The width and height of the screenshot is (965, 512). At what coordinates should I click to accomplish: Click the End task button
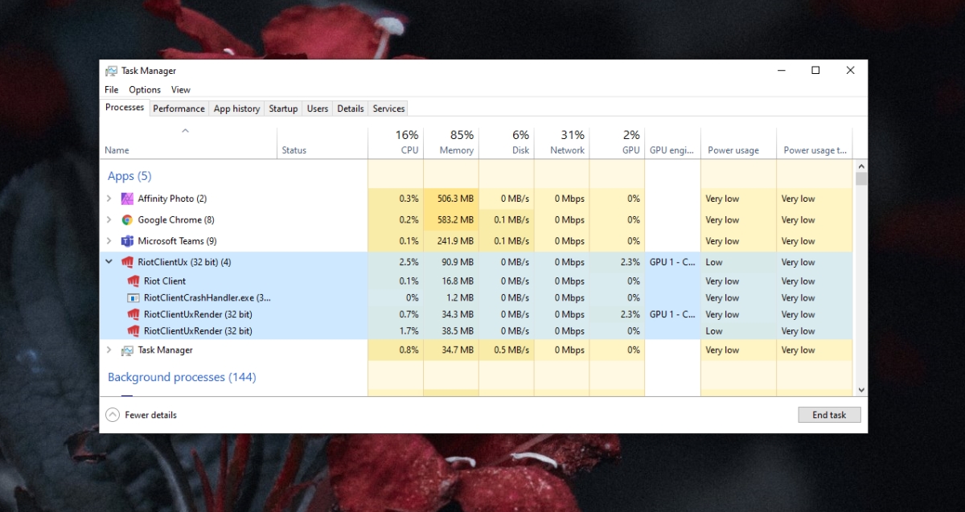(829, 415)
